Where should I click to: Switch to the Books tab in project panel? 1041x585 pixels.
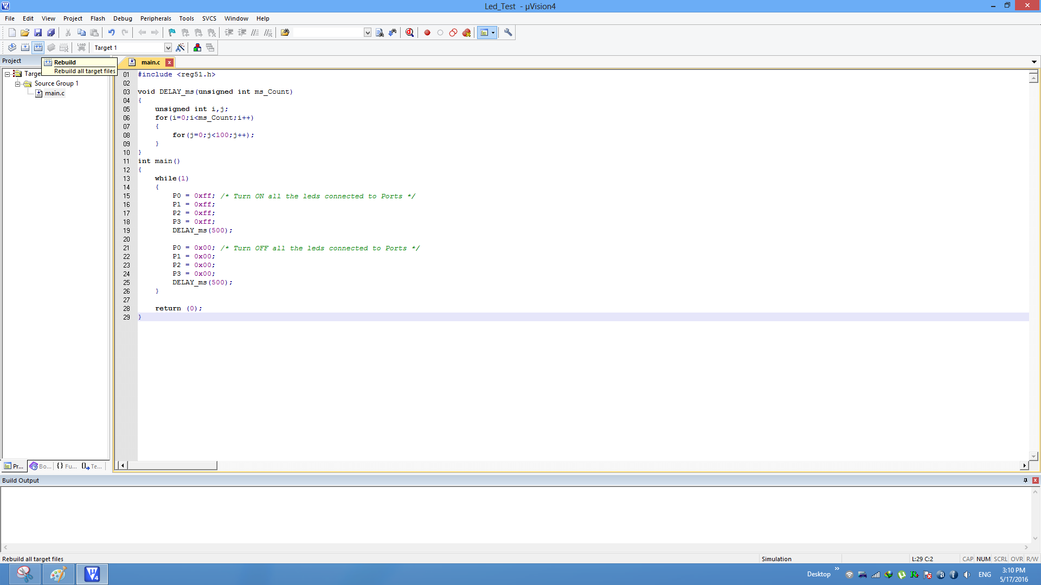[41, 466]
